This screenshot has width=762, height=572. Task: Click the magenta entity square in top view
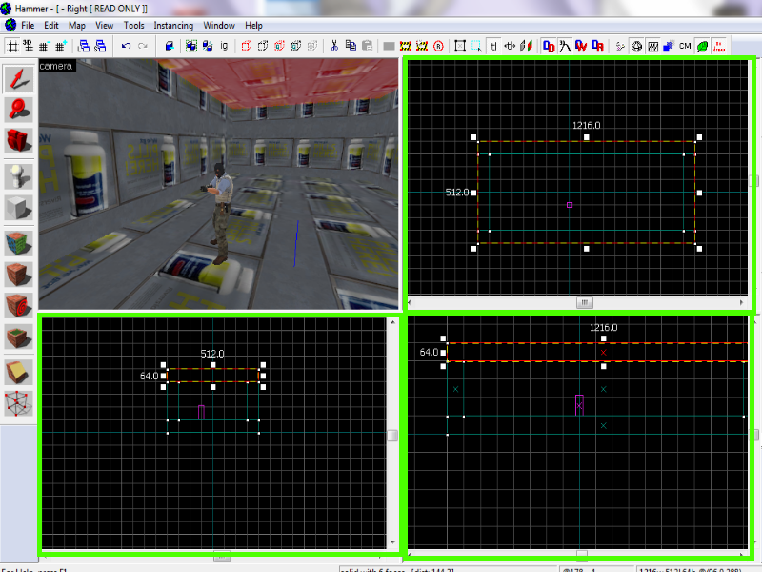click(x=570, y=205)
